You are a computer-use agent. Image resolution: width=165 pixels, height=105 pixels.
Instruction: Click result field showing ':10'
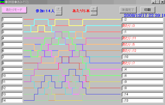click(142, 57)
